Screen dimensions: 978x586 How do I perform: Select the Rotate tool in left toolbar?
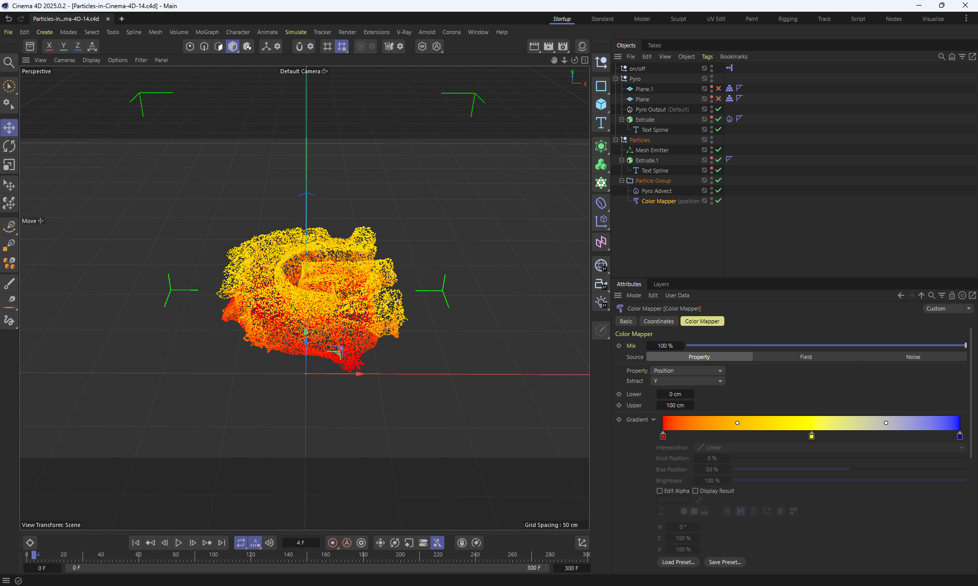point(9,147)
